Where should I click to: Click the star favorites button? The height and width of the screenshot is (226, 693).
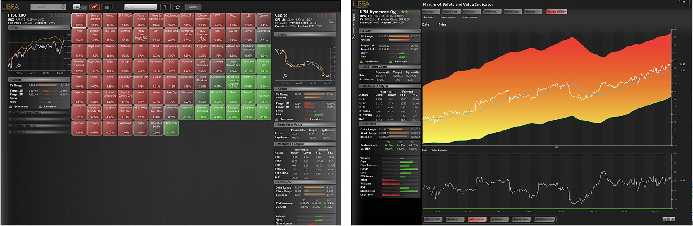pyautogui.click(x=177, y=7)
